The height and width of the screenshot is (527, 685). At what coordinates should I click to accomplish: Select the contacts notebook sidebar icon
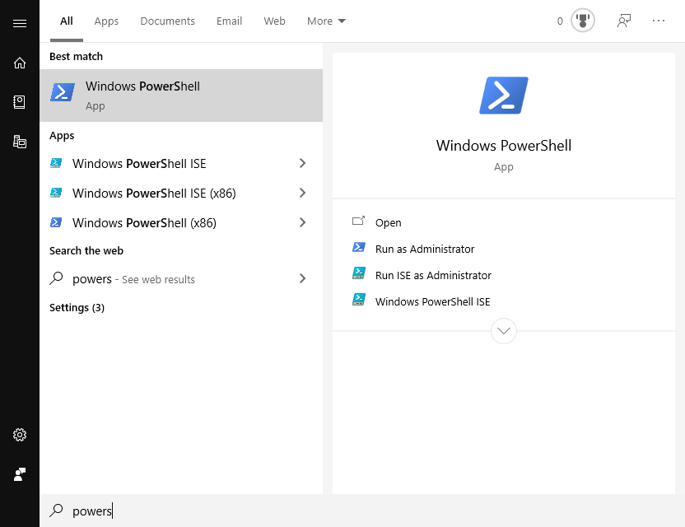(20, 102)
